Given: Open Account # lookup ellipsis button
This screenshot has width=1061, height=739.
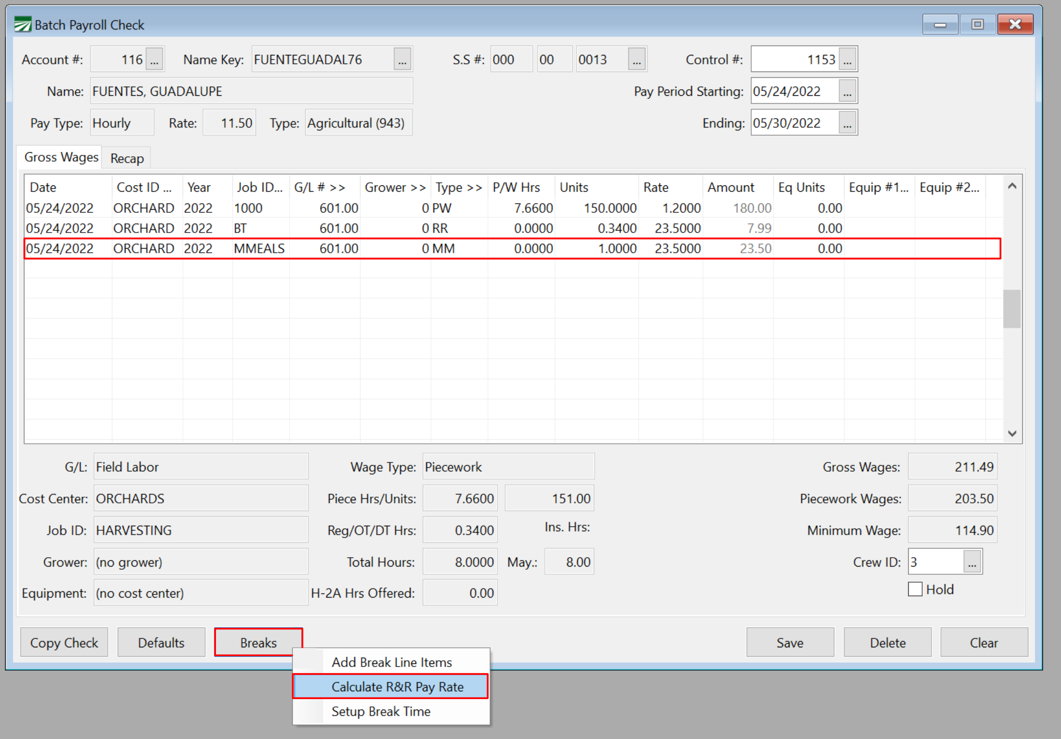Looking at the screenshot, I should point(154,60).
